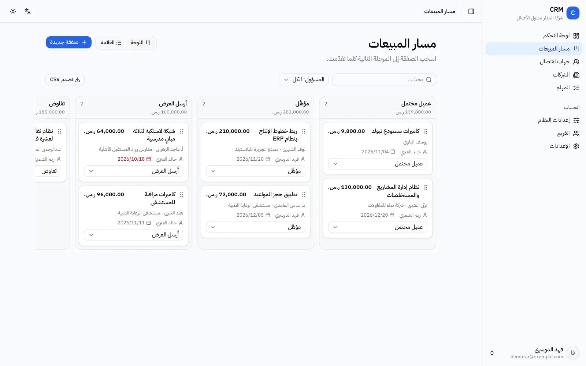Viewport: 586px width, 366px height.
Task: Open stage dropdown on شبكة لاسلكية card
Action: [134, 171]
